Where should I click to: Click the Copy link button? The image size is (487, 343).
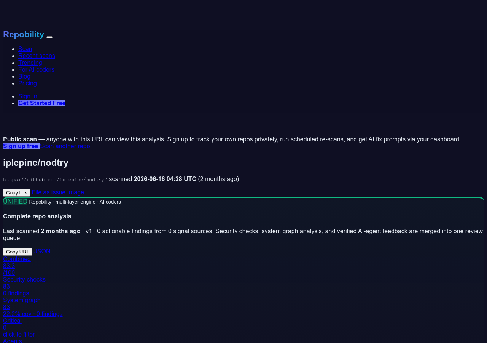tap(16, 192)
